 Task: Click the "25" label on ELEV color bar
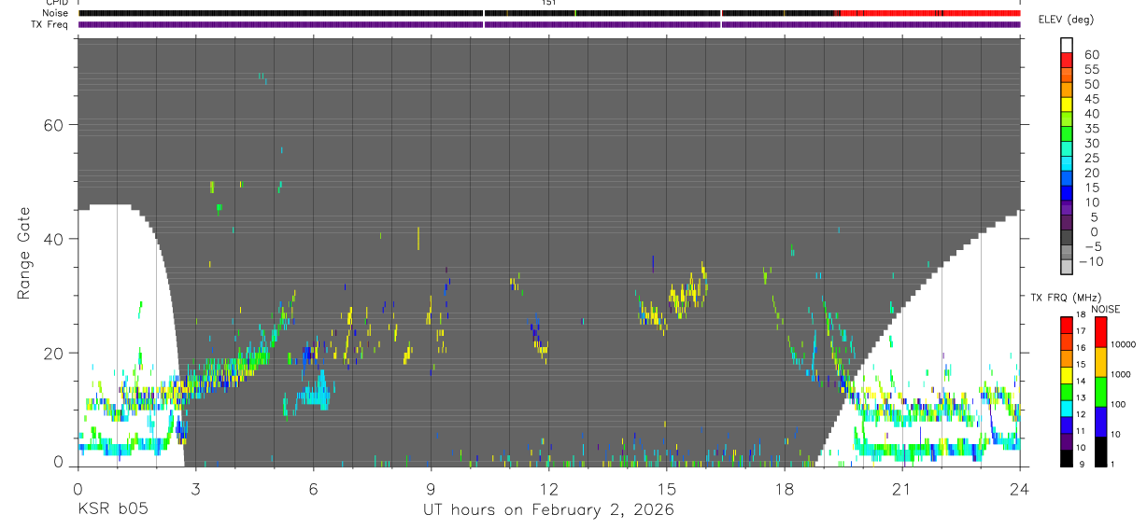coord(1092,158)
